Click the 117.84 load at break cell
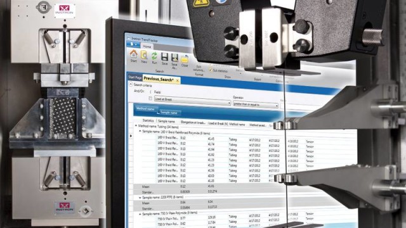 212,222
